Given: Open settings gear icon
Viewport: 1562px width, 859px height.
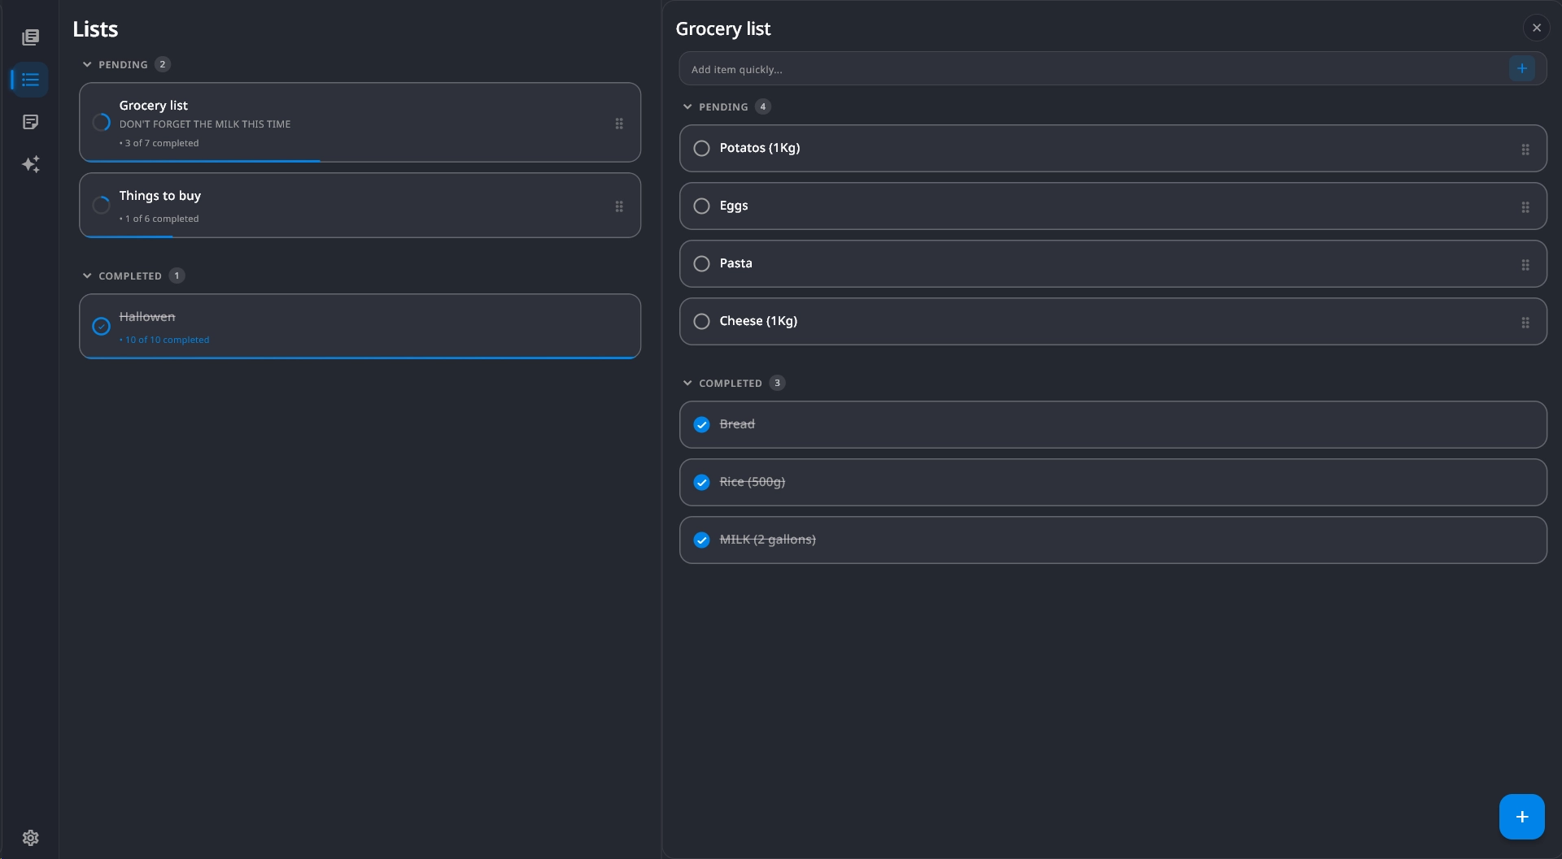Looking at the screenshot, I should [30, 838].
